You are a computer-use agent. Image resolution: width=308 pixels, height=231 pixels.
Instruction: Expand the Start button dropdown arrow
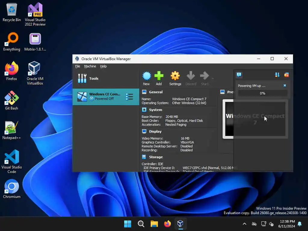click(x=213, y=79)
